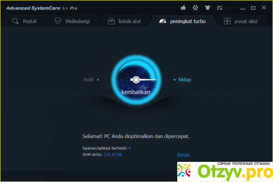This screenshot has width=273, height=182.
Task: Maximize the Advanced SystemCare window
Action: 253,8
